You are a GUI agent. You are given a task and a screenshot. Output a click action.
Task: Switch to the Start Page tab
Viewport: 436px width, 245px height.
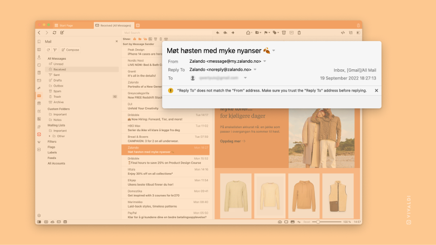(x=73, y=25)
